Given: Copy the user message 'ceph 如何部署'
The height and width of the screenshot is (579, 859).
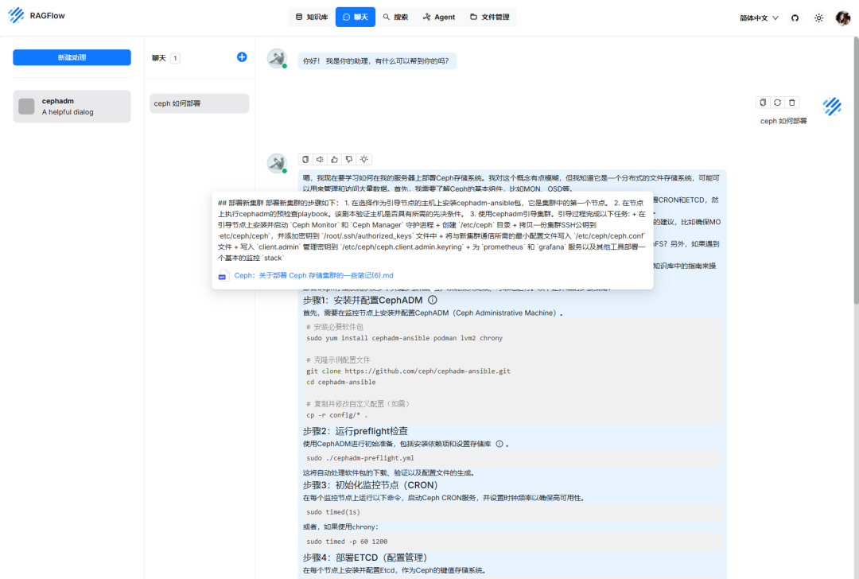Looking at the screenshot, I should click(x=763, y=103).
